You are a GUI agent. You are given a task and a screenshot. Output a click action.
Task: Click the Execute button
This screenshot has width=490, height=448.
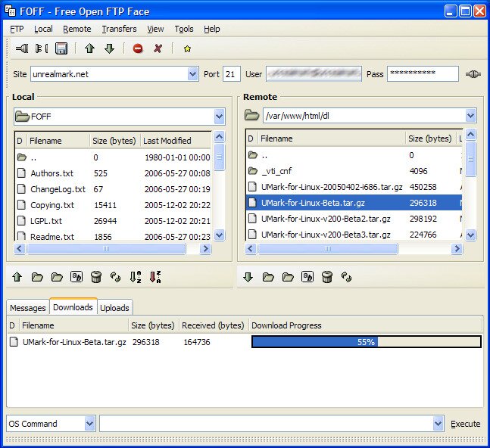click(x=465, y=424)
